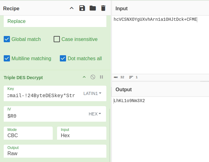209x162 pixels.
Task: Click the input character count icon
Action: pos(116,77)
